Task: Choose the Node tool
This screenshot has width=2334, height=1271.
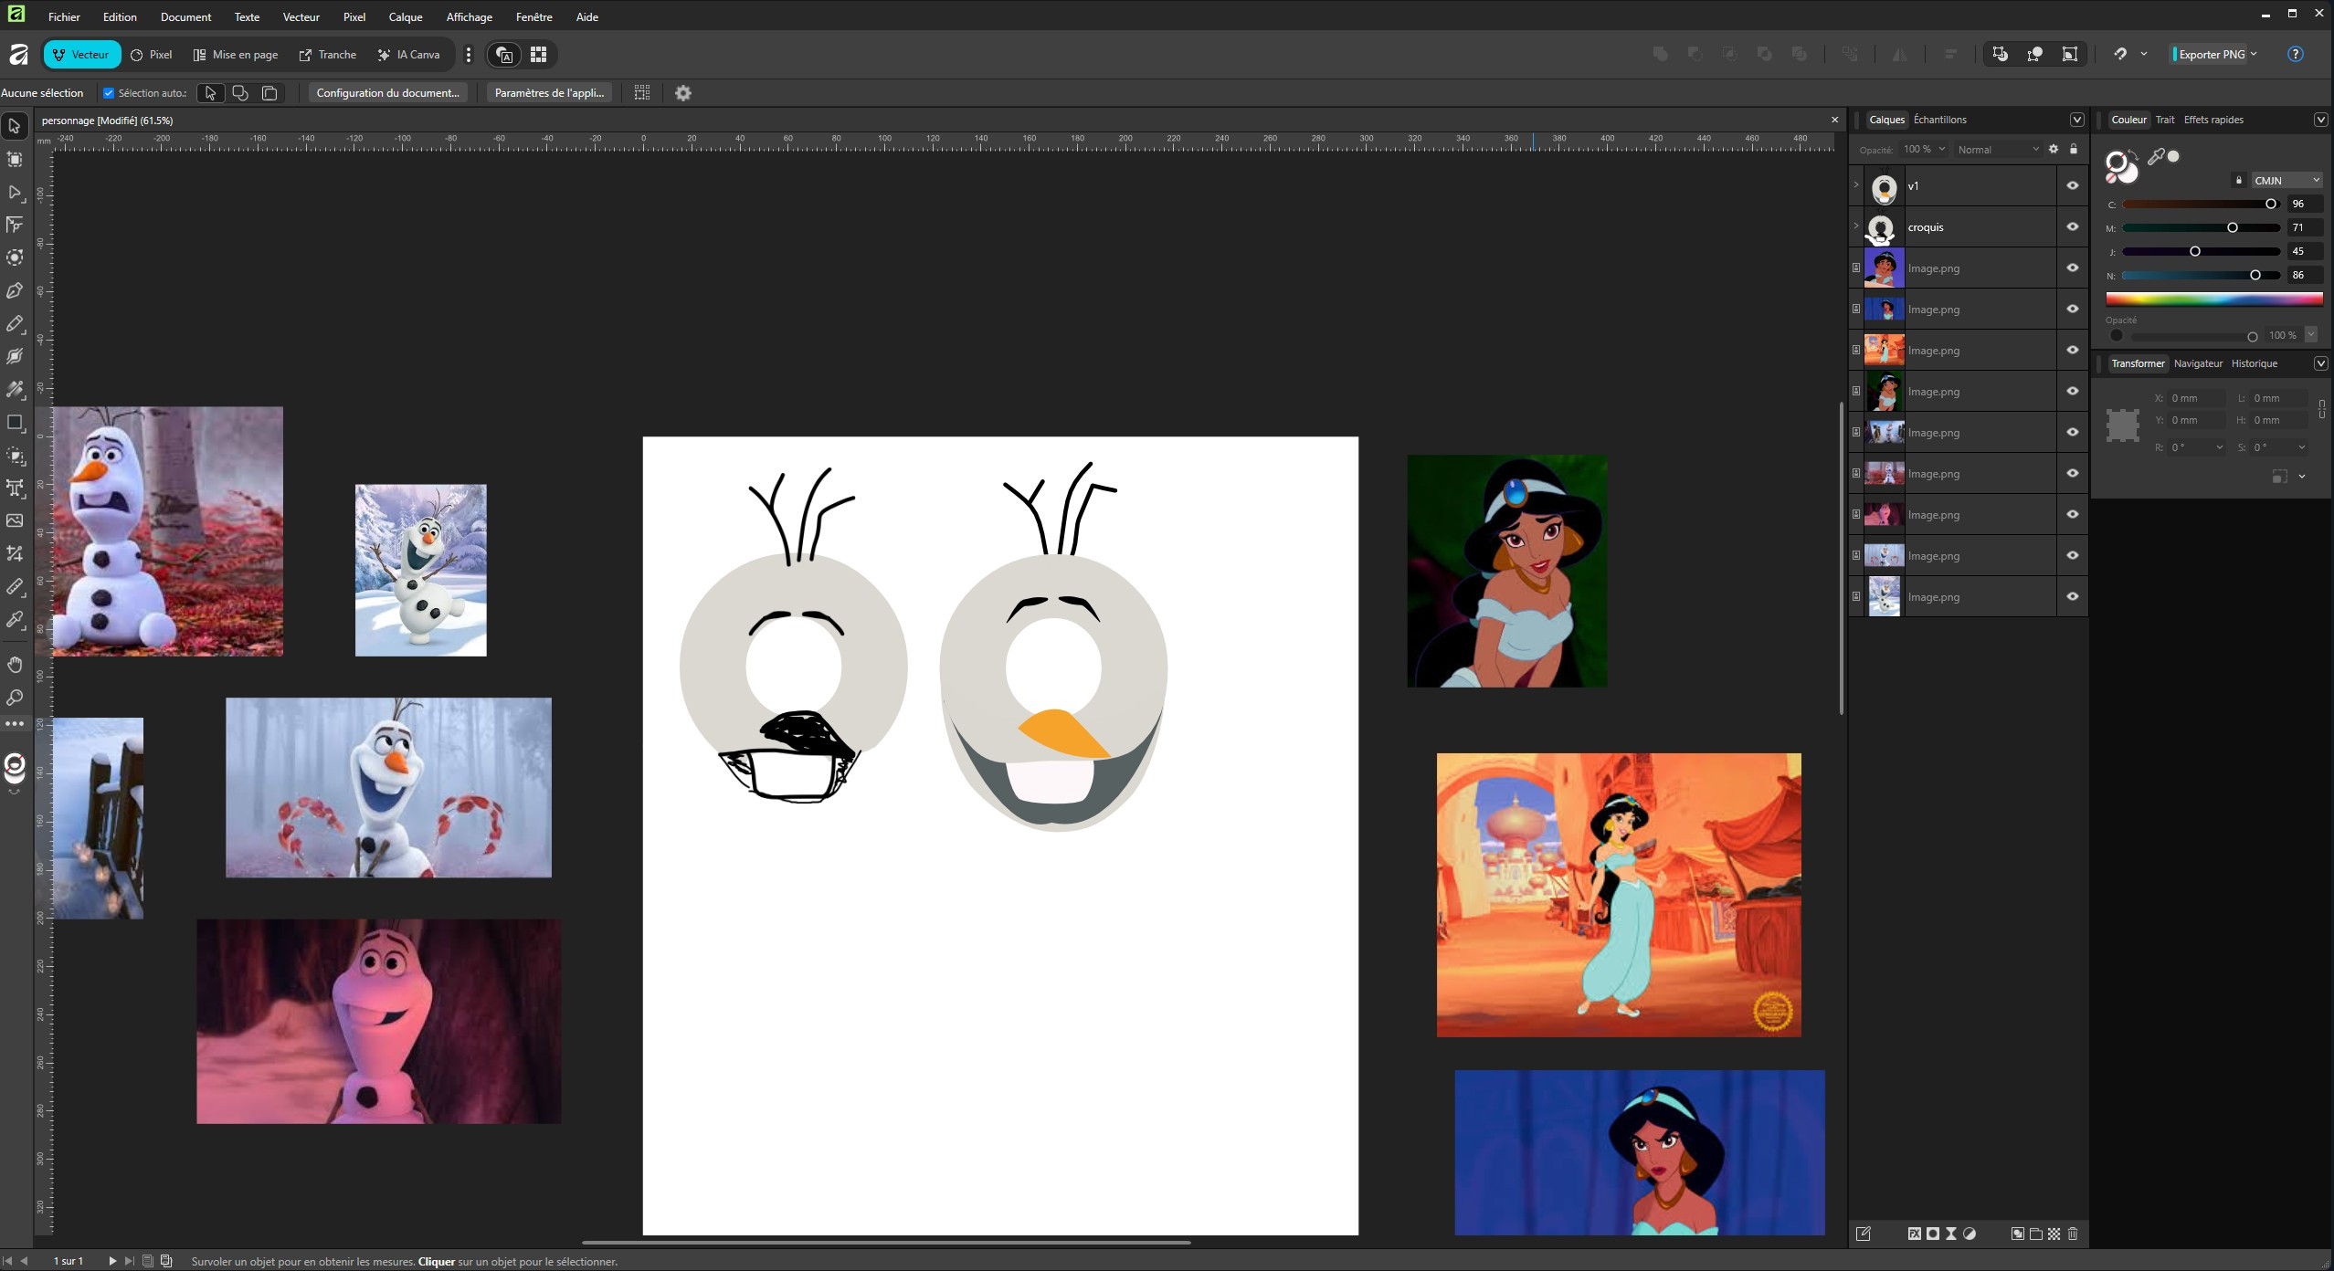Action: coord(15,192)
